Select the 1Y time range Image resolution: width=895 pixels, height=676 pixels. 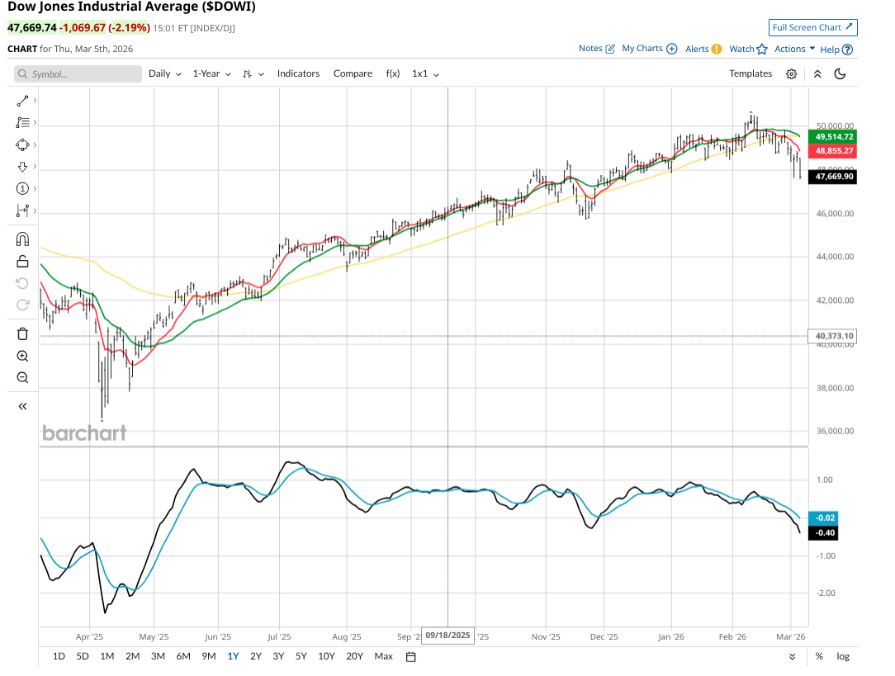pyautogui.click(x=233, y=657)
